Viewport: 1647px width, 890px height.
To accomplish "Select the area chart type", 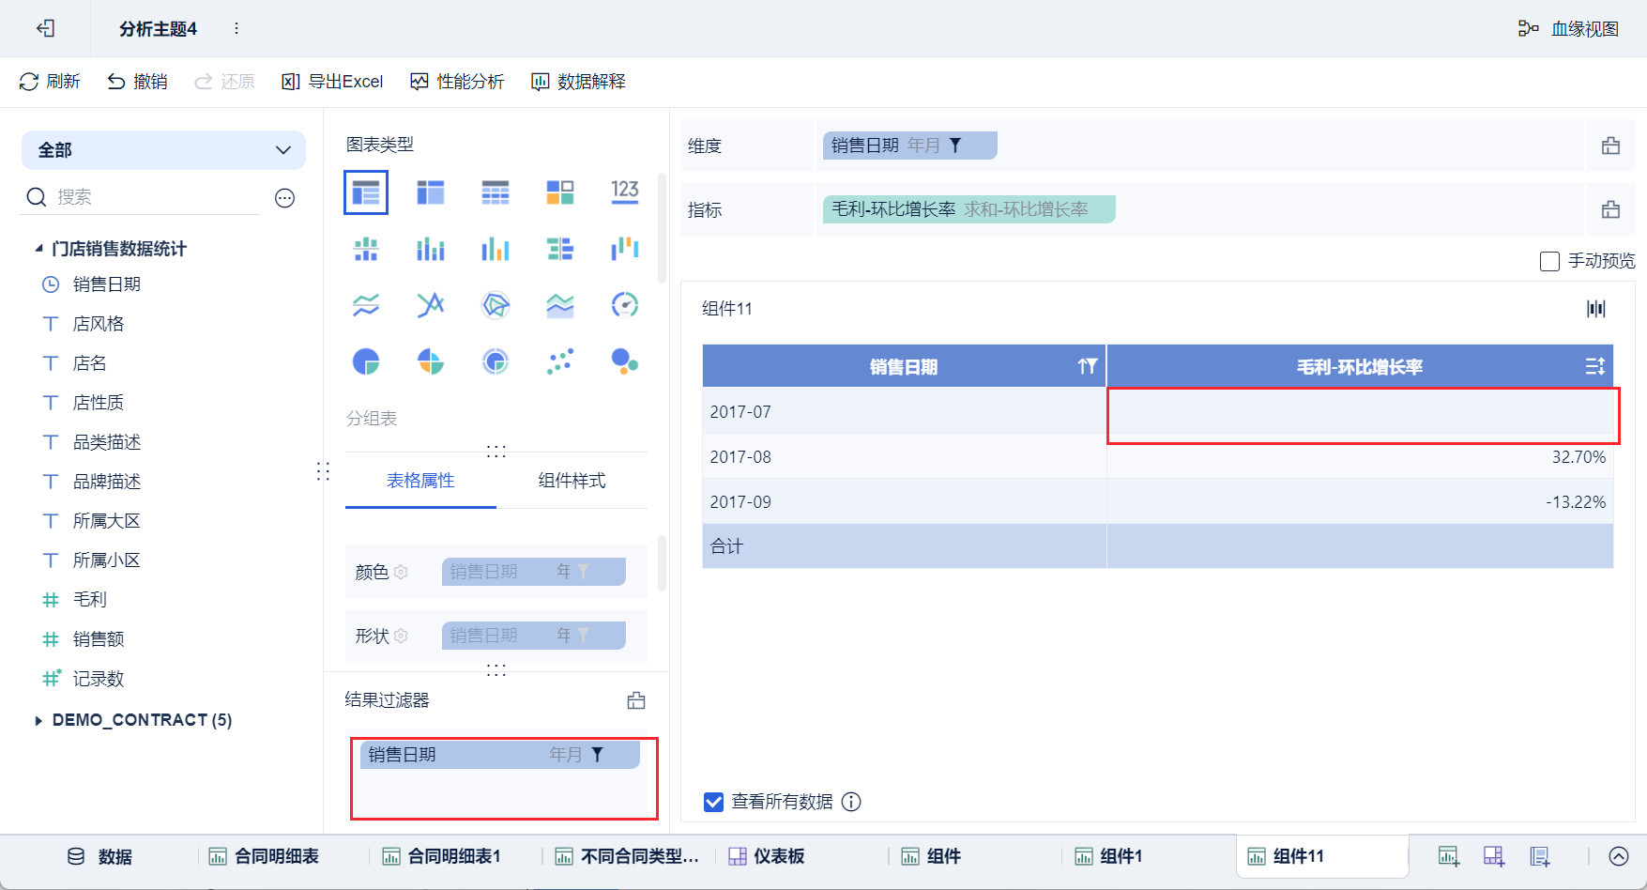I will tap(560, 305).
